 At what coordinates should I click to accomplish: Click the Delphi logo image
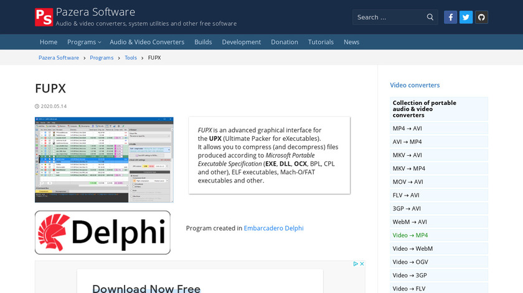pos(103,232)
